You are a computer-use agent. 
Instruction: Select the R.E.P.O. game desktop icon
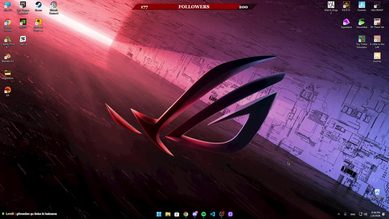click(346, 7)
